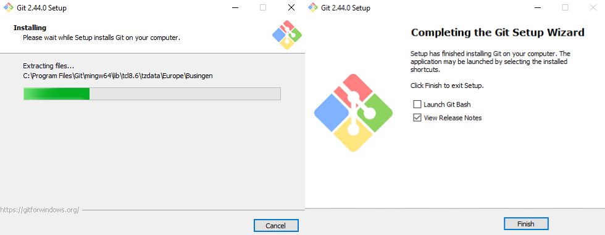This screenshot has width=605, height=235.
Task: Click the Git icon in Installing window title bar
Action: click(9, 8)
